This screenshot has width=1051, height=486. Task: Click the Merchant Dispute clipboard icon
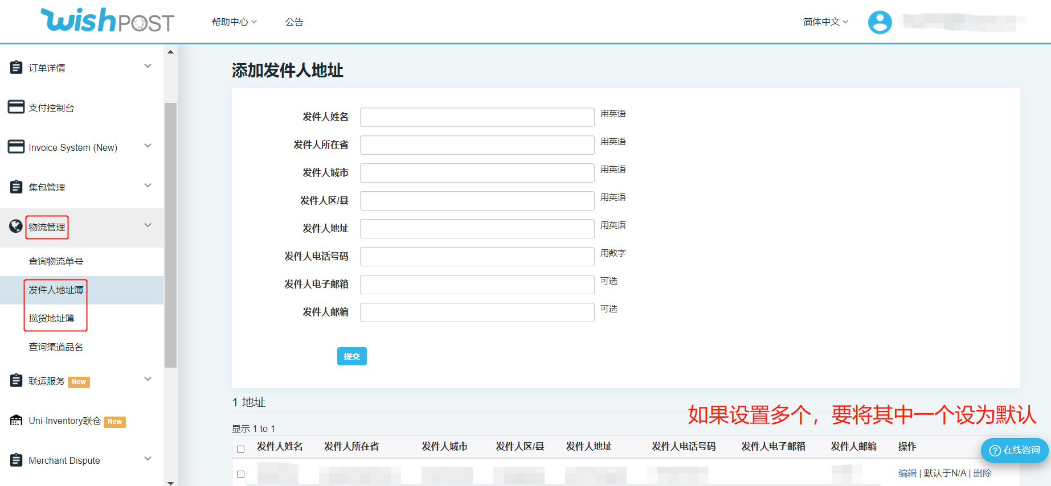[x=17, y=460]
